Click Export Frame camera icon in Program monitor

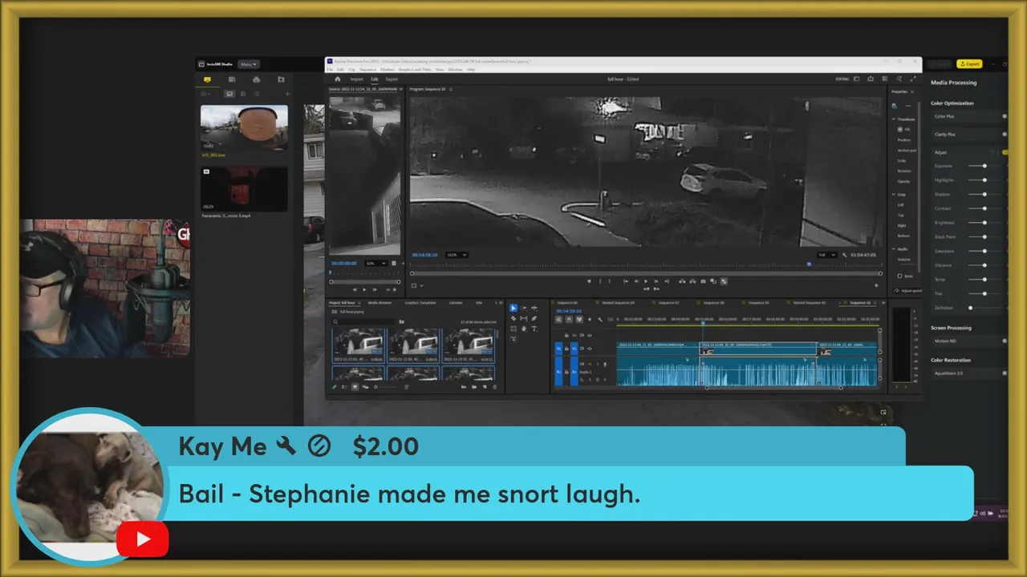(703, 281)
